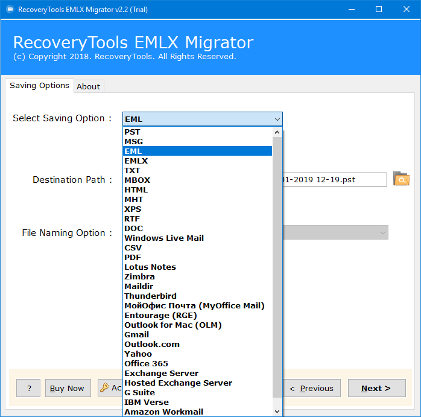Pick MBOX as saving format
421x417 pixels.
click(x=197, y=180)
